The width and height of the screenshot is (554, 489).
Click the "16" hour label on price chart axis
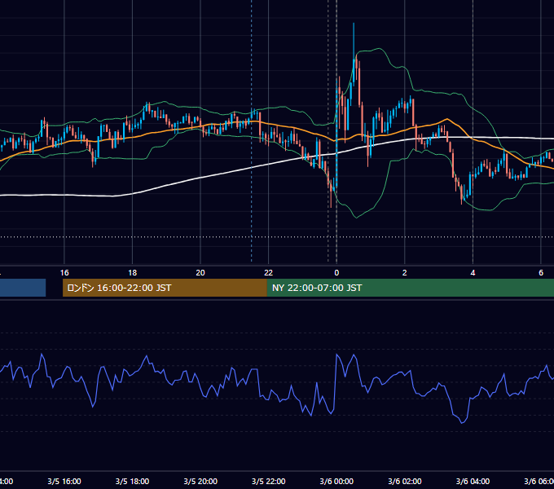tap(64, 273)
